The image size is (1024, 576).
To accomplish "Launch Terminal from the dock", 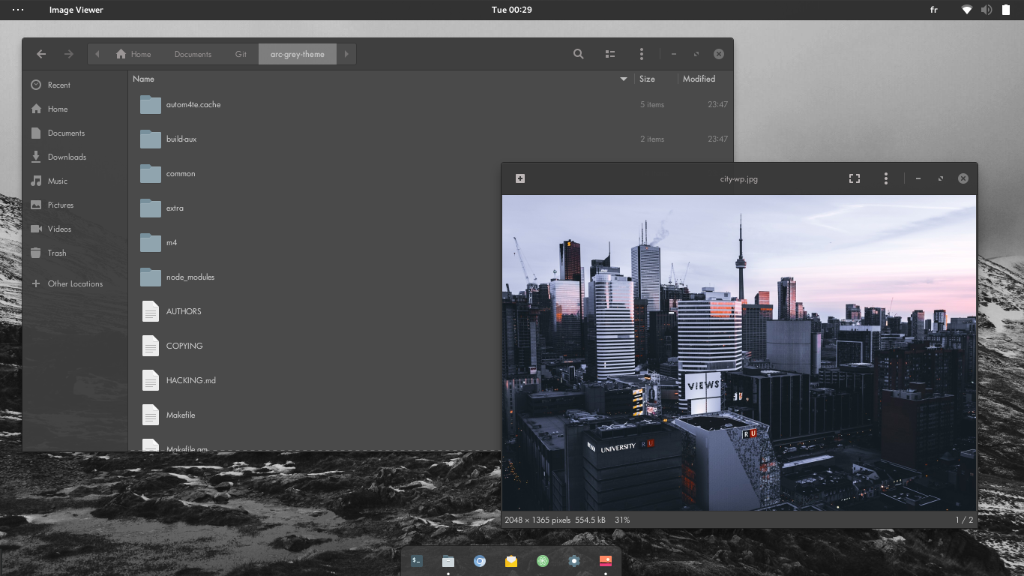I will coord(417,560).
